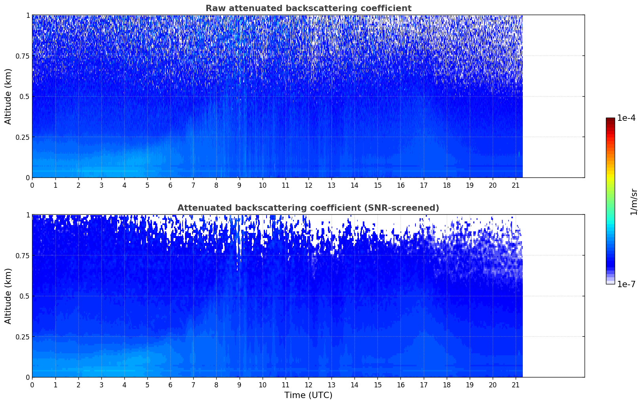Click time tick 11 under the bottom plot
Screen dimensions: 642x404
(x=286, y=385)
